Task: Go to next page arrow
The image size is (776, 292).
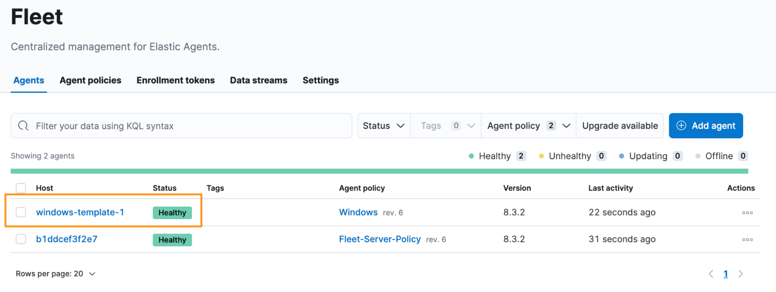Action: [740, 274]
